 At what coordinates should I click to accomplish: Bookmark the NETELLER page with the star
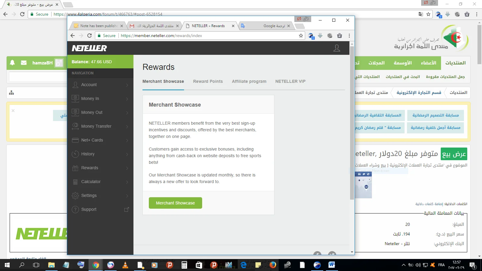301,36
